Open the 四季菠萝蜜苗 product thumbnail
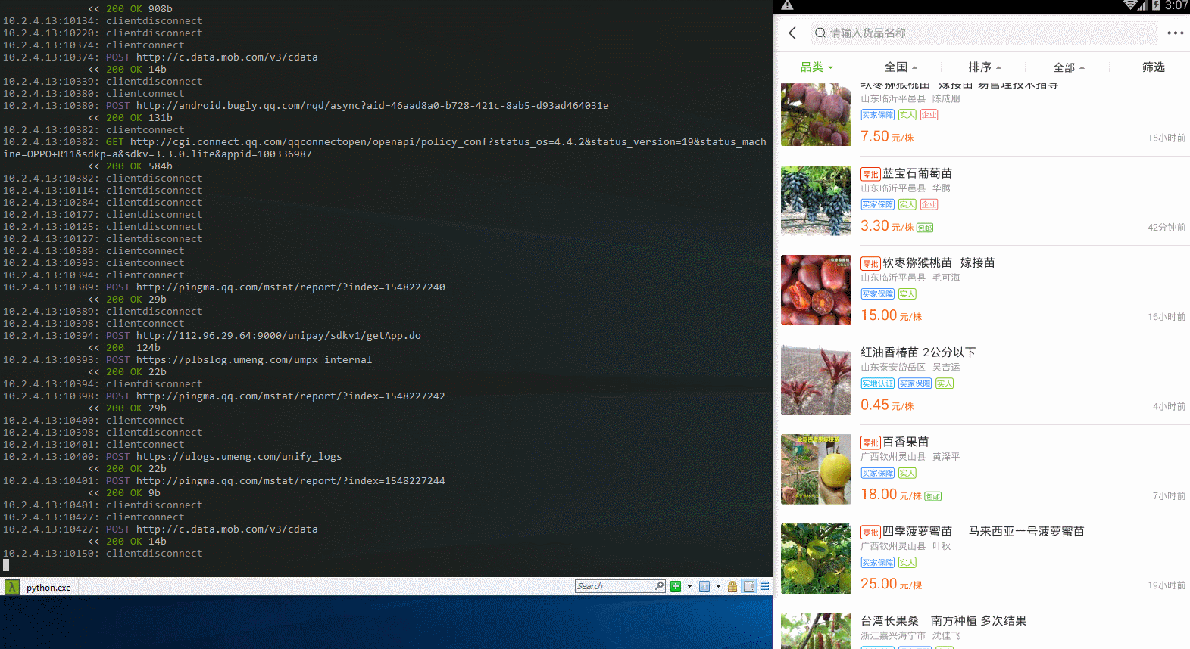The width and height of the screenshot is (1190, 649). click(816, 558)
